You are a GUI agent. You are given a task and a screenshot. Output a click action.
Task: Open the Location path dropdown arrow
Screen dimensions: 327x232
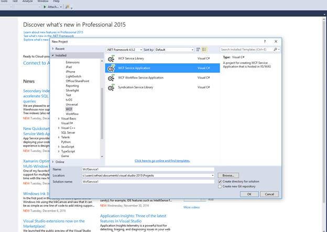pos(213,175)
